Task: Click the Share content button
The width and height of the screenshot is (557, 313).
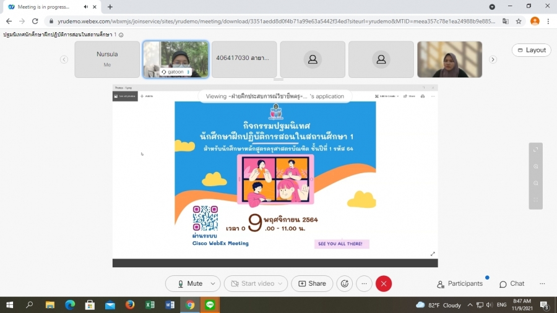Action: [312, 283]
